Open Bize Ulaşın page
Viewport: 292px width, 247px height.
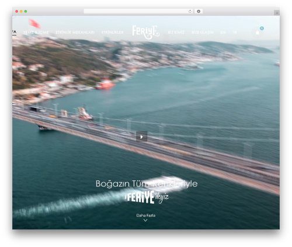pos(203,33)
